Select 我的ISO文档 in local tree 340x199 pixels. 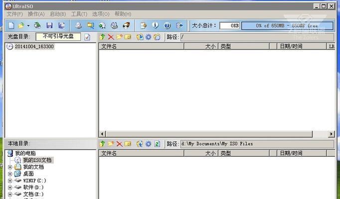pos(37,160)
